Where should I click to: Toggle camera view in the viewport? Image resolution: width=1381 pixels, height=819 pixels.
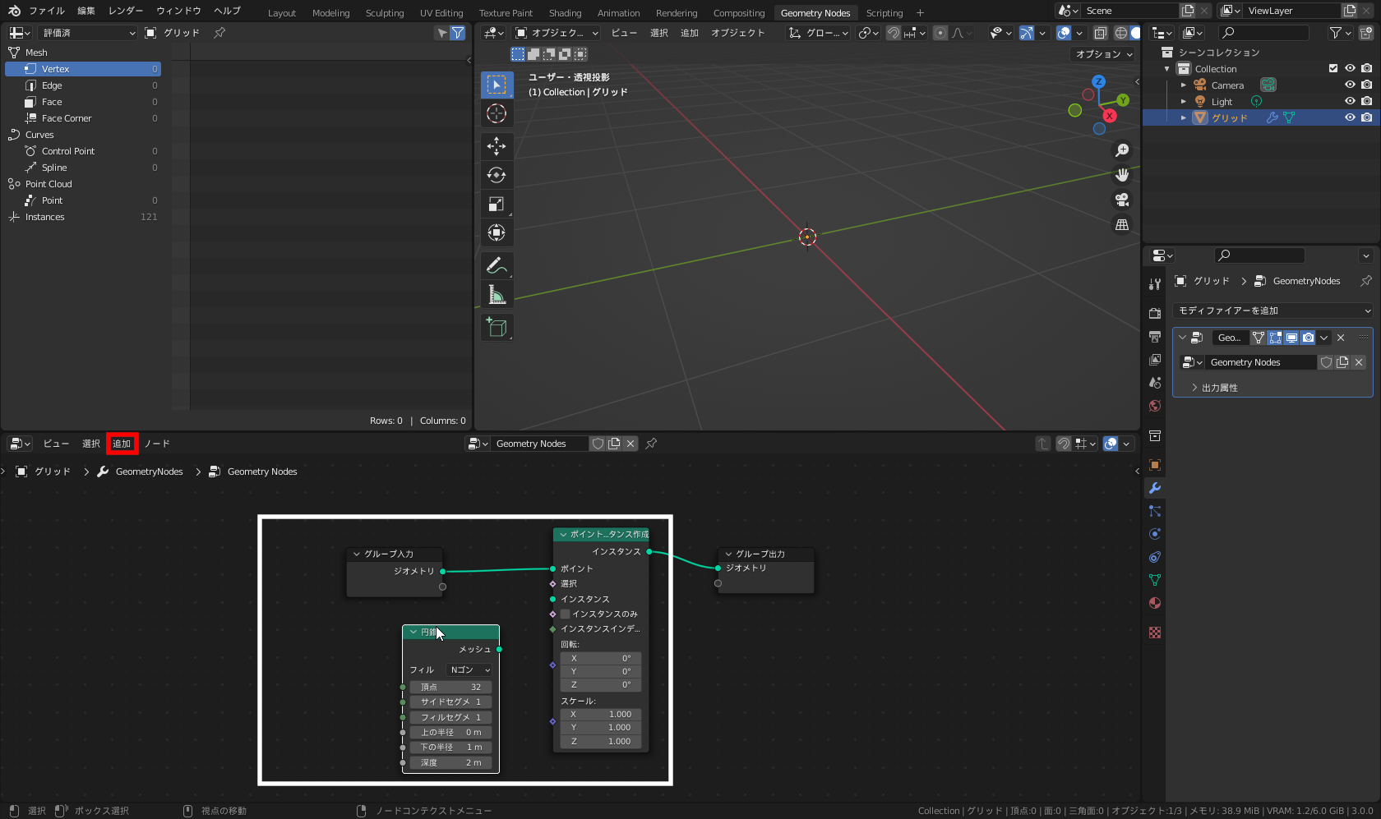pyautogui.click(x=1122, y=200)
